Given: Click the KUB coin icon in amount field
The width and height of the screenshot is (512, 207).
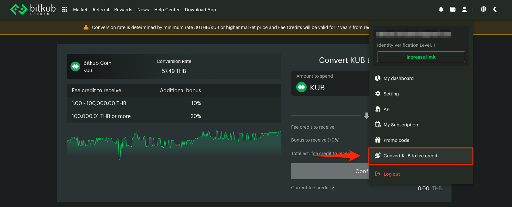Looking at the screenshot, I should click(301, 87).
